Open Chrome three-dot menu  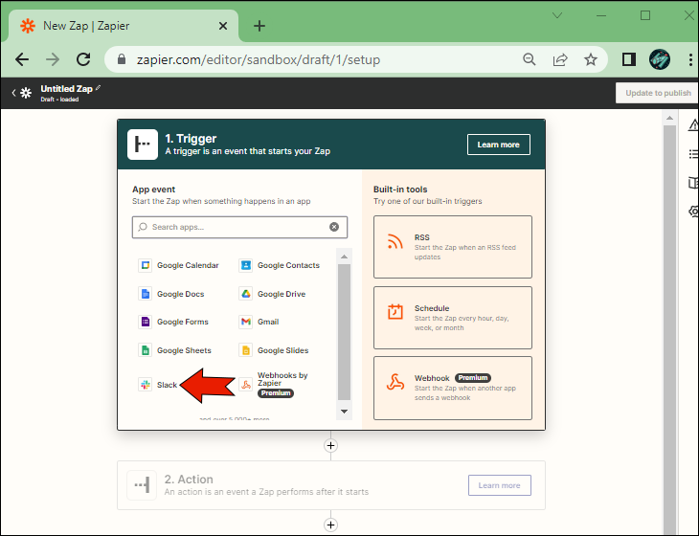pos(690,59)
